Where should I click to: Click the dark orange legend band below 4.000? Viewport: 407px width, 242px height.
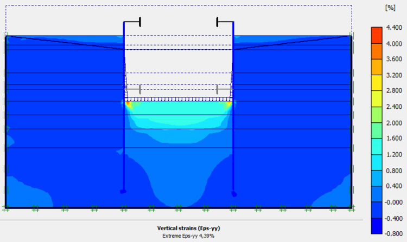tap(377, 51)
